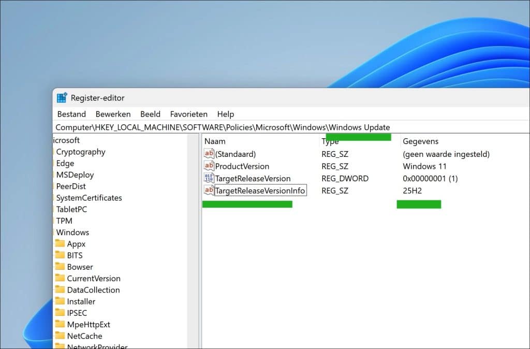Image resolution: width=530 pixels, height=349 pixels.
Task: Open the Bestand menu
Action: (x=71, y=114)
